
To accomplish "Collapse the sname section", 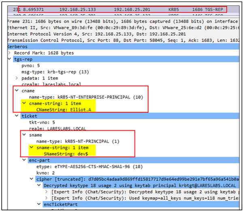I will 24,135.
